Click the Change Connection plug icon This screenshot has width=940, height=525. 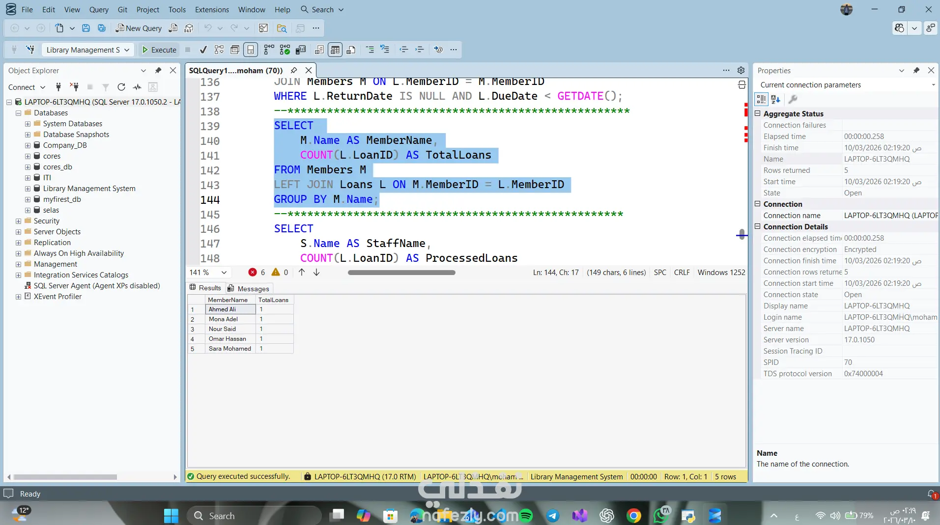pos(30,50)
